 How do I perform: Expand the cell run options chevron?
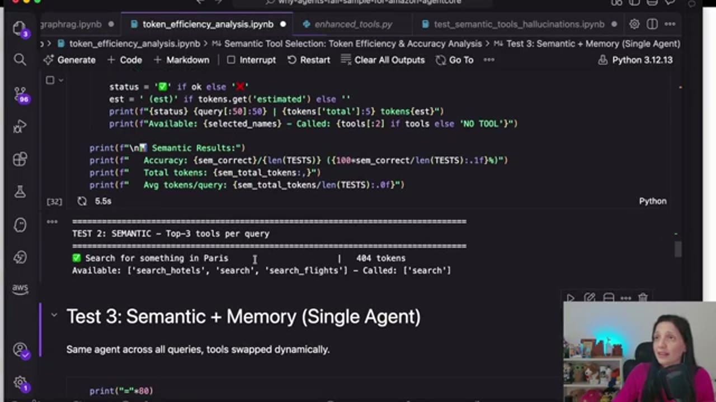(x=60, y=80)
